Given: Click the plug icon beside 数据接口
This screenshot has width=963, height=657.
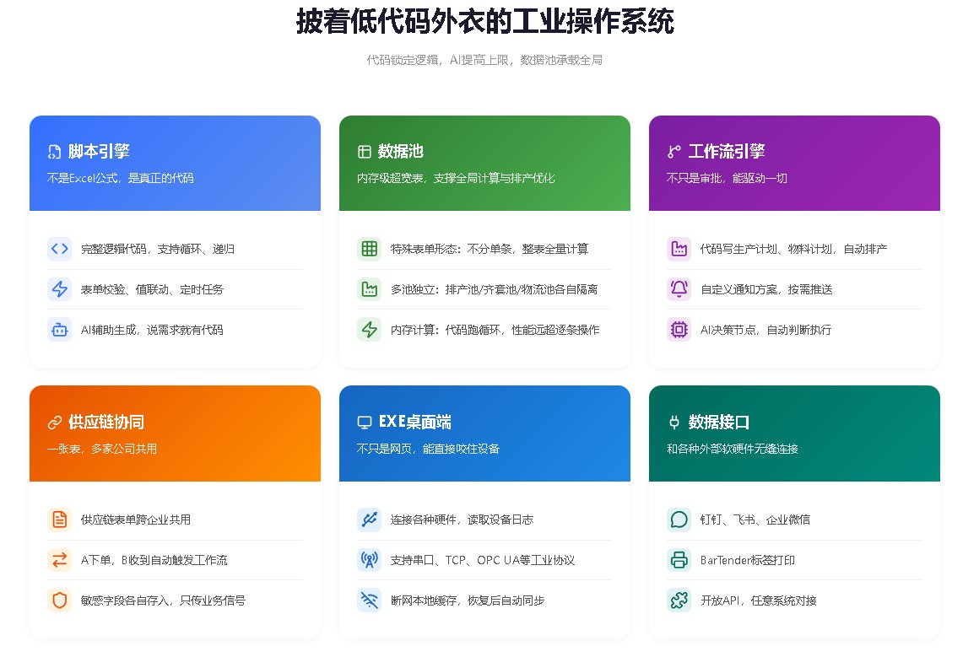Looking at the screenshot, I should (674, 423).
